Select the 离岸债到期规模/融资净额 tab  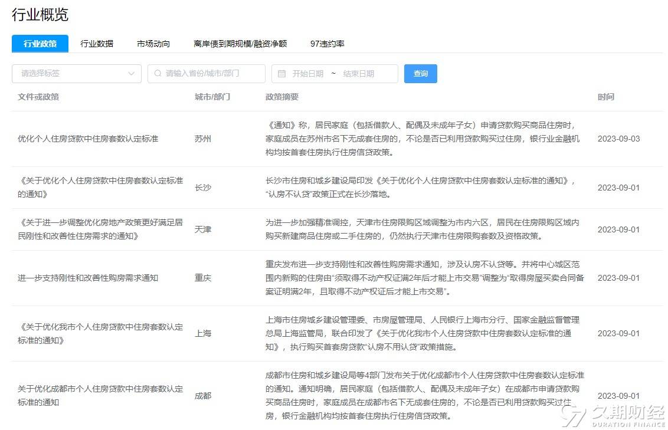point(240,44)
